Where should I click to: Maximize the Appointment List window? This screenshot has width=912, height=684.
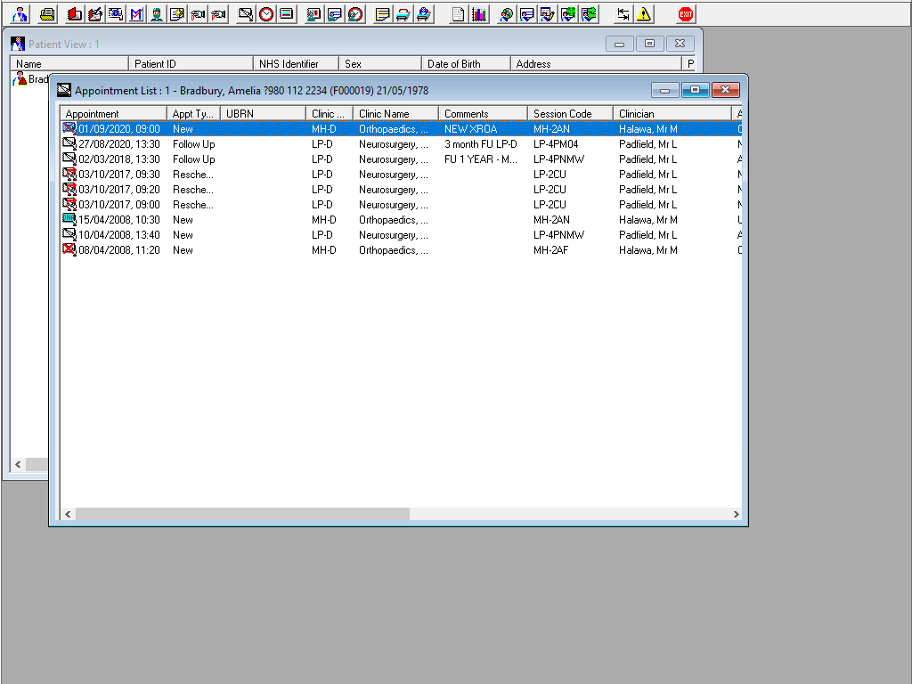pyautogui.click(x=695, y=90)
